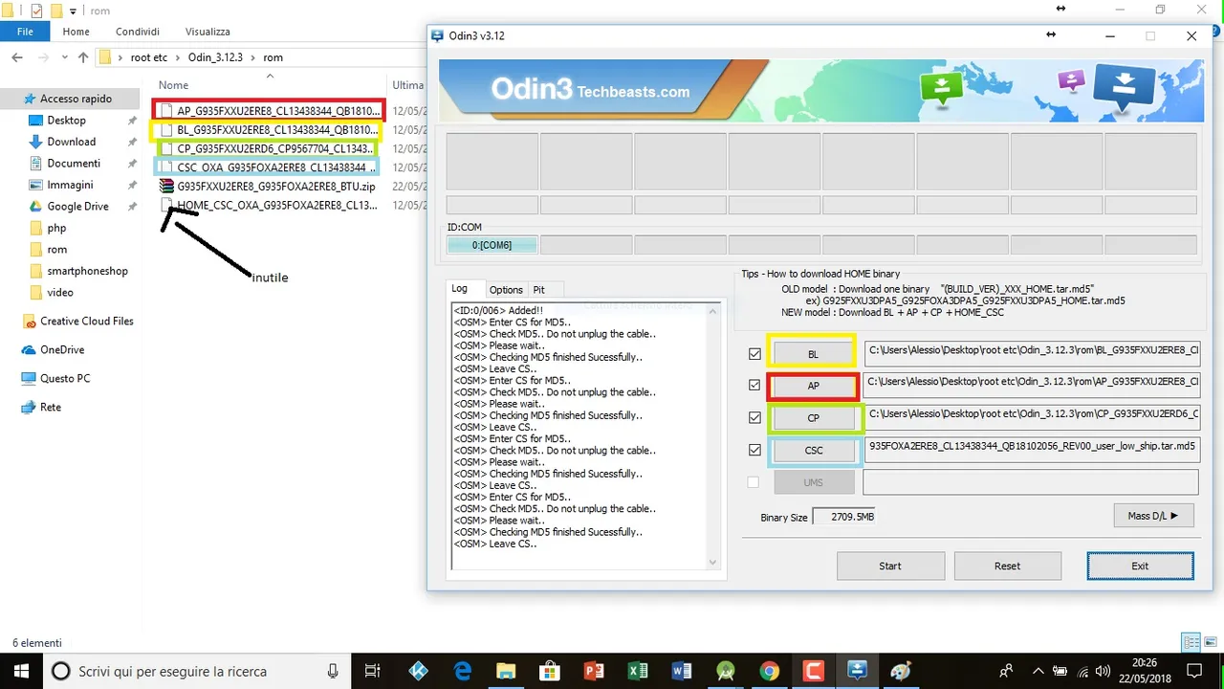Uncheck the CSC checkbox
1224x689 pixels.
pyautogui.click(x=754, y=450)
